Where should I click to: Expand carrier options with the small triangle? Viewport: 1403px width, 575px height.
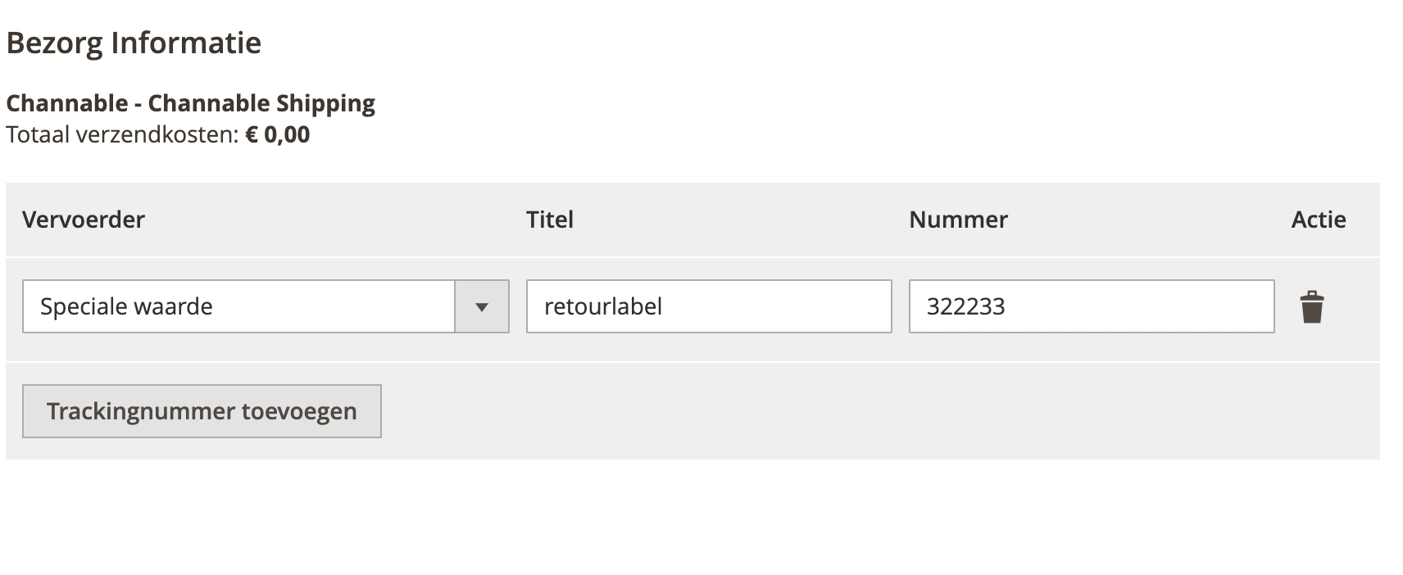(x=482, y=307)
